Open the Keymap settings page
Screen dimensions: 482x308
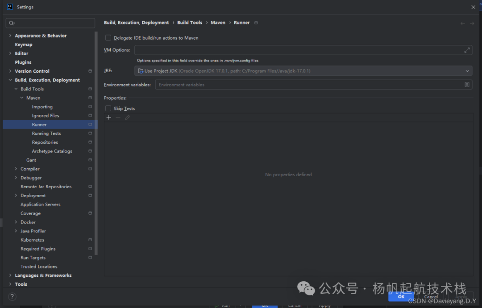(23, 45)
